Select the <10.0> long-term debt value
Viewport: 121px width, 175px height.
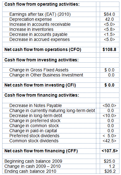(x=109, y=116)
